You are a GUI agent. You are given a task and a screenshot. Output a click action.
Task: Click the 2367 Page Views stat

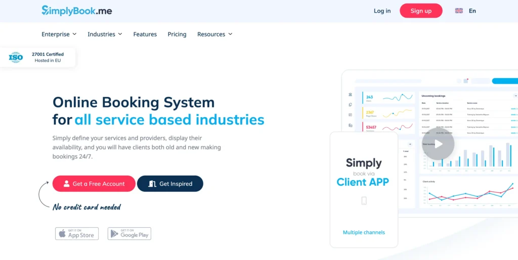click(x=388, y=113)
